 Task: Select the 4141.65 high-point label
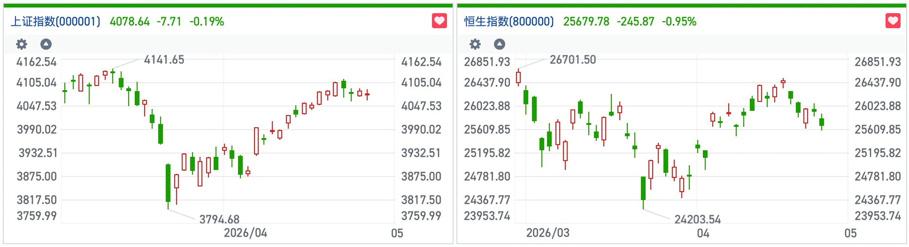tap(164, 60)
